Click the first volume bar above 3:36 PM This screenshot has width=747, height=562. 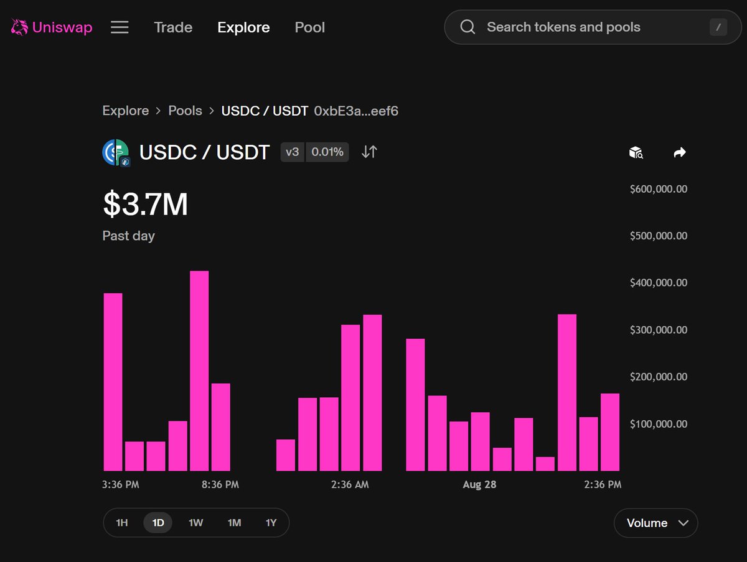pos(113,382)
